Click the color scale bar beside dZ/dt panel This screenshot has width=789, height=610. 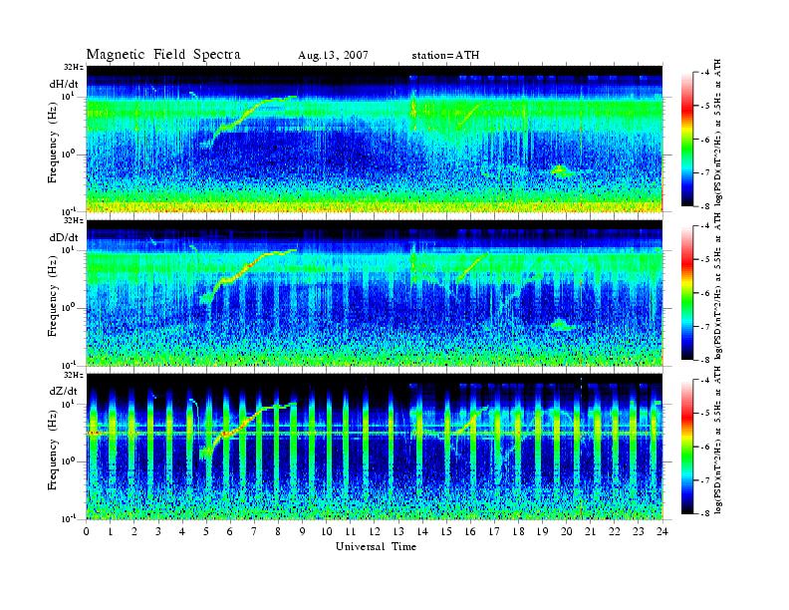pyautogui.click(x=687, y=447)
